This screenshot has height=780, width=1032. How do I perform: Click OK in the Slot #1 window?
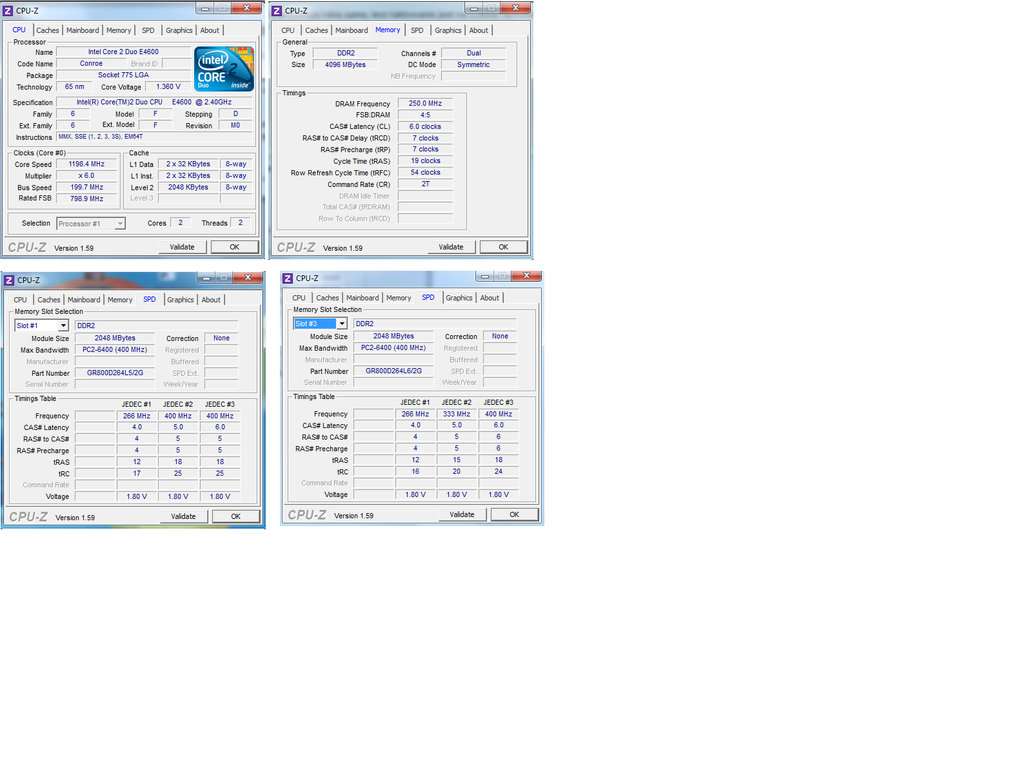[x=236, y=516]
